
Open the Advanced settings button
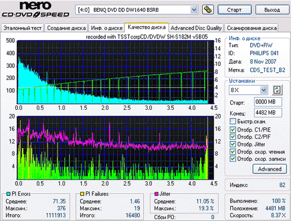[x=270, y=169]
